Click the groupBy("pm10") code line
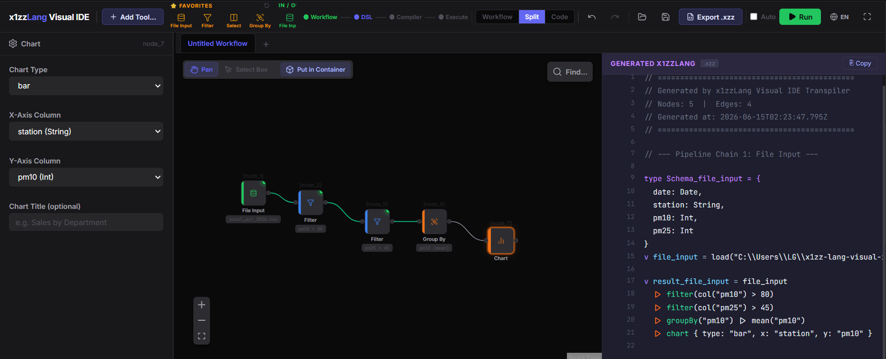This screenshot has width=886, height=359. [730, 321]
